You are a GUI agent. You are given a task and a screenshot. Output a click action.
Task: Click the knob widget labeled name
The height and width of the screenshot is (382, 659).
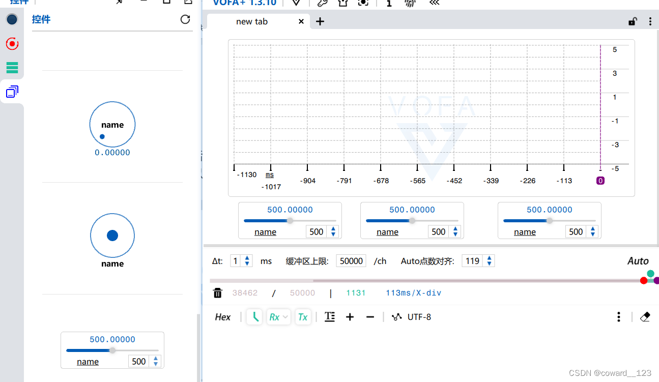pyautogui.click(x=112, y=124)
